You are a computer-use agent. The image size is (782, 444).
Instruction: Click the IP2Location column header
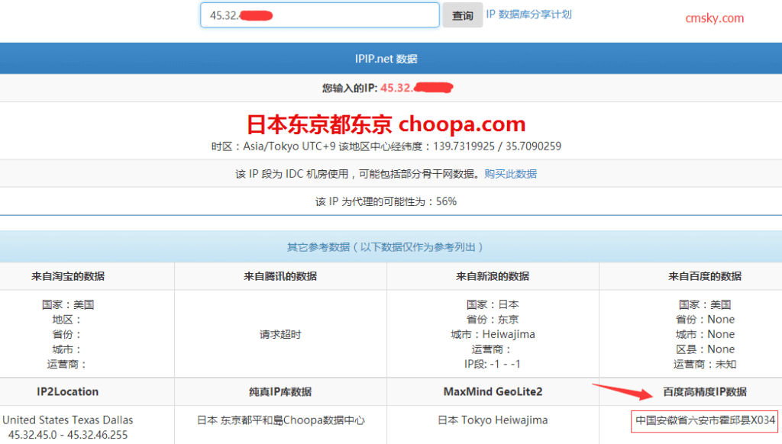tap(68, 391)
